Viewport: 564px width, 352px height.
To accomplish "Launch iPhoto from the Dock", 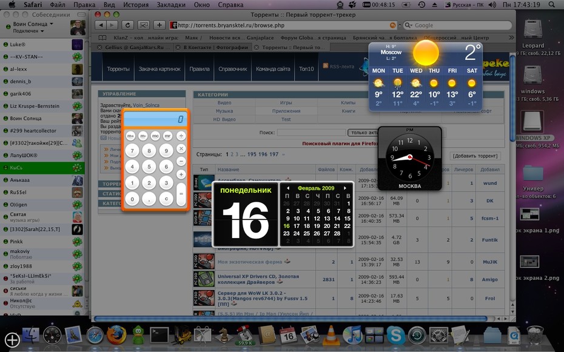I will pos(310,336).
